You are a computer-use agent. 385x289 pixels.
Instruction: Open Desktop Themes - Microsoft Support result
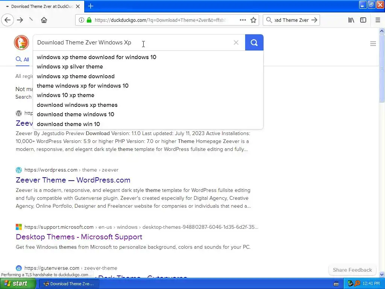(x=79, y=237)
